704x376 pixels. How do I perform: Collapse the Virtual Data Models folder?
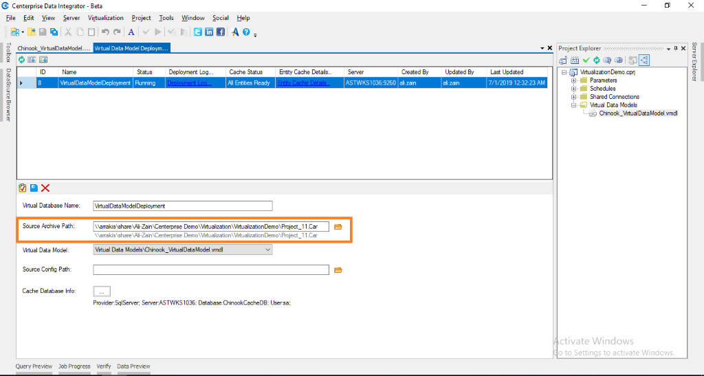coord(573,105)
